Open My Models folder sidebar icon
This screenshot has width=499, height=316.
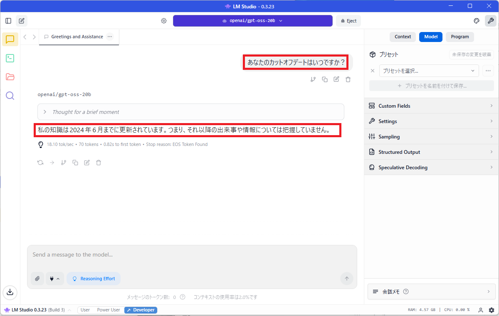pos(10,77)
